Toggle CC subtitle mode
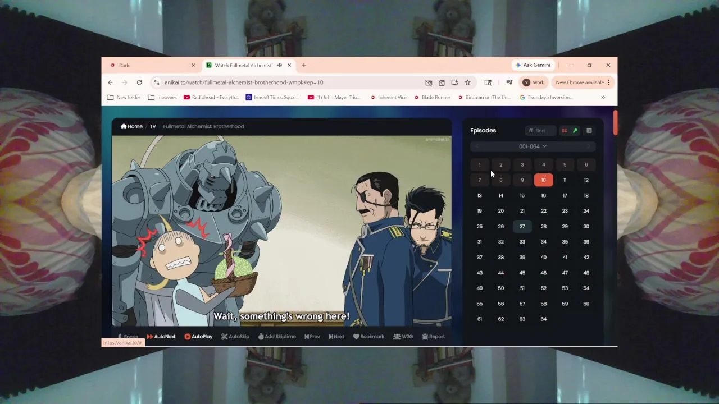This screenshot has height=404, width=719. pyautogui.click(x=565, y=131)
